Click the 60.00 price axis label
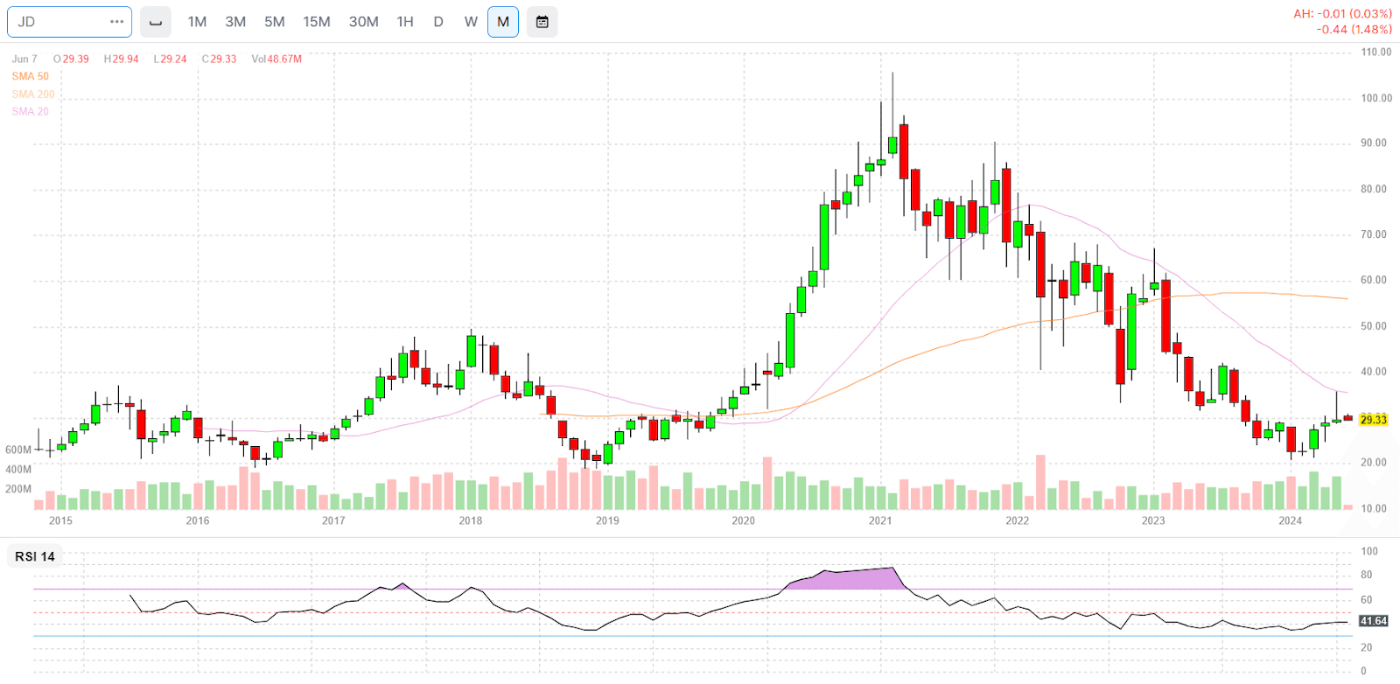The width and height of the screenshot is (1400, 684). point(1374,281)
